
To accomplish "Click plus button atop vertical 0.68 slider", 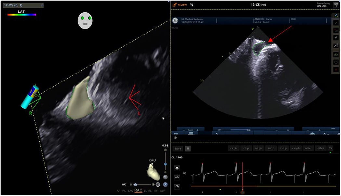I will point(165,150).
